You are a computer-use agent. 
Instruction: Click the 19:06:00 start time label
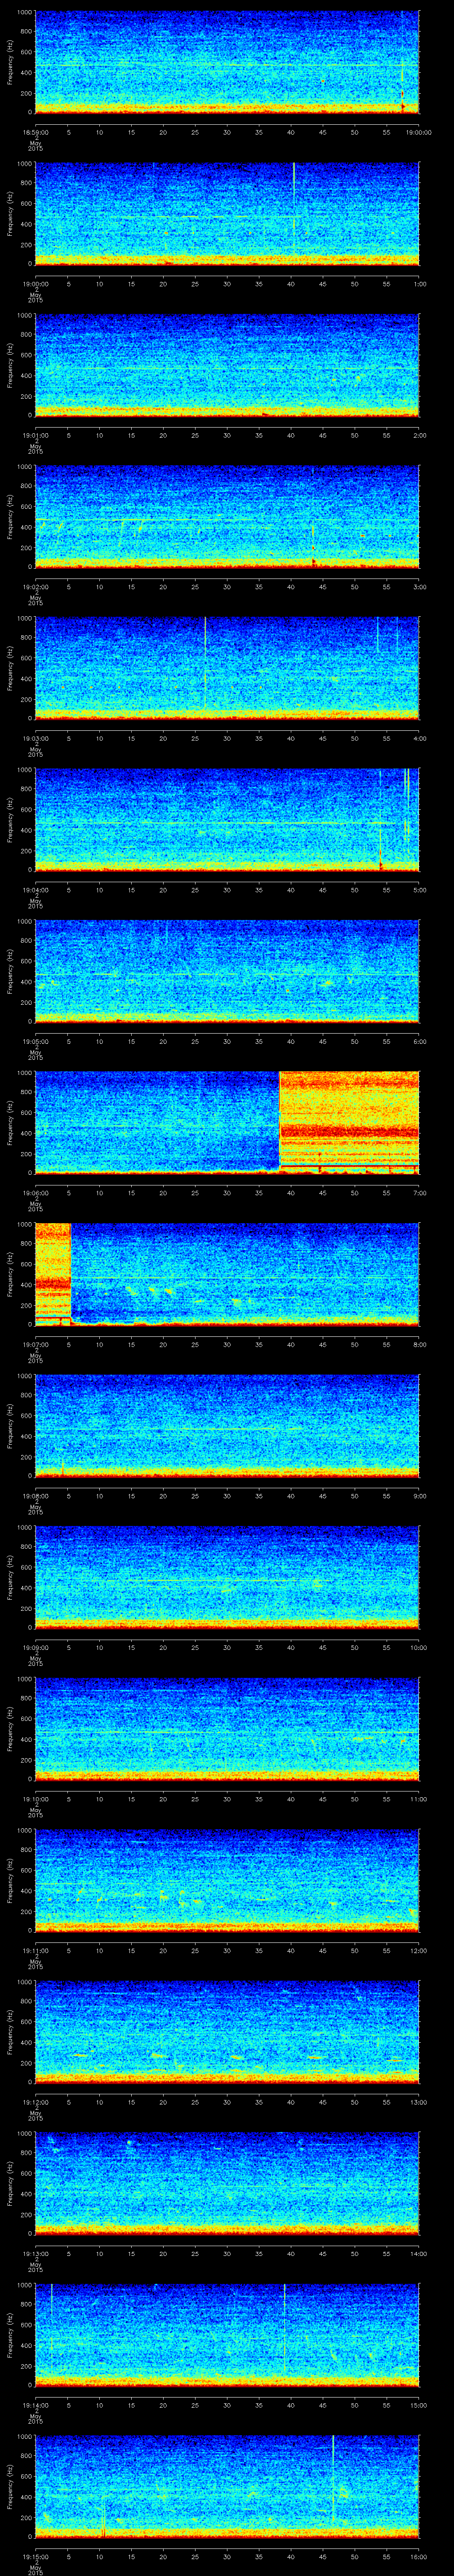click(35, 1192)
